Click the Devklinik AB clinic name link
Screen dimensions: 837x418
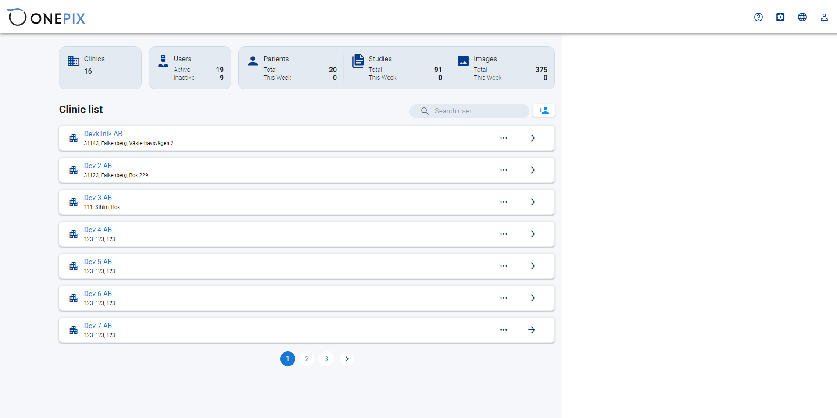click(103, 134)
